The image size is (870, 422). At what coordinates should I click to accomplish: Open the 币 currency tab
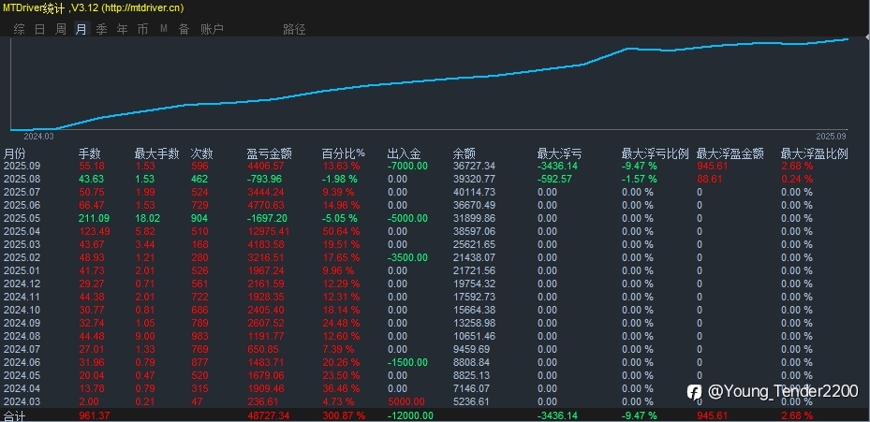pyautogui.click(x=142, y=29)
